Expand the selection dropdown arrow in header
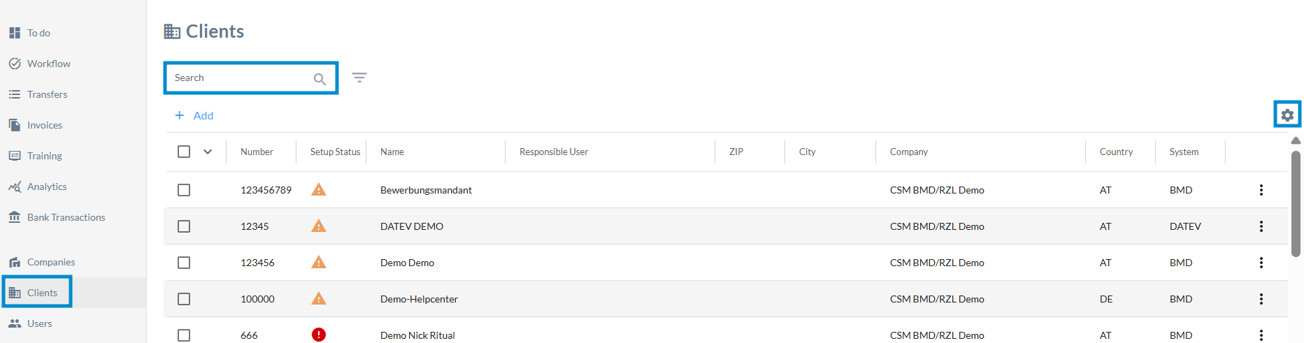The width and height of the screenshot is (1304, 343). click(x=208, y=152)
